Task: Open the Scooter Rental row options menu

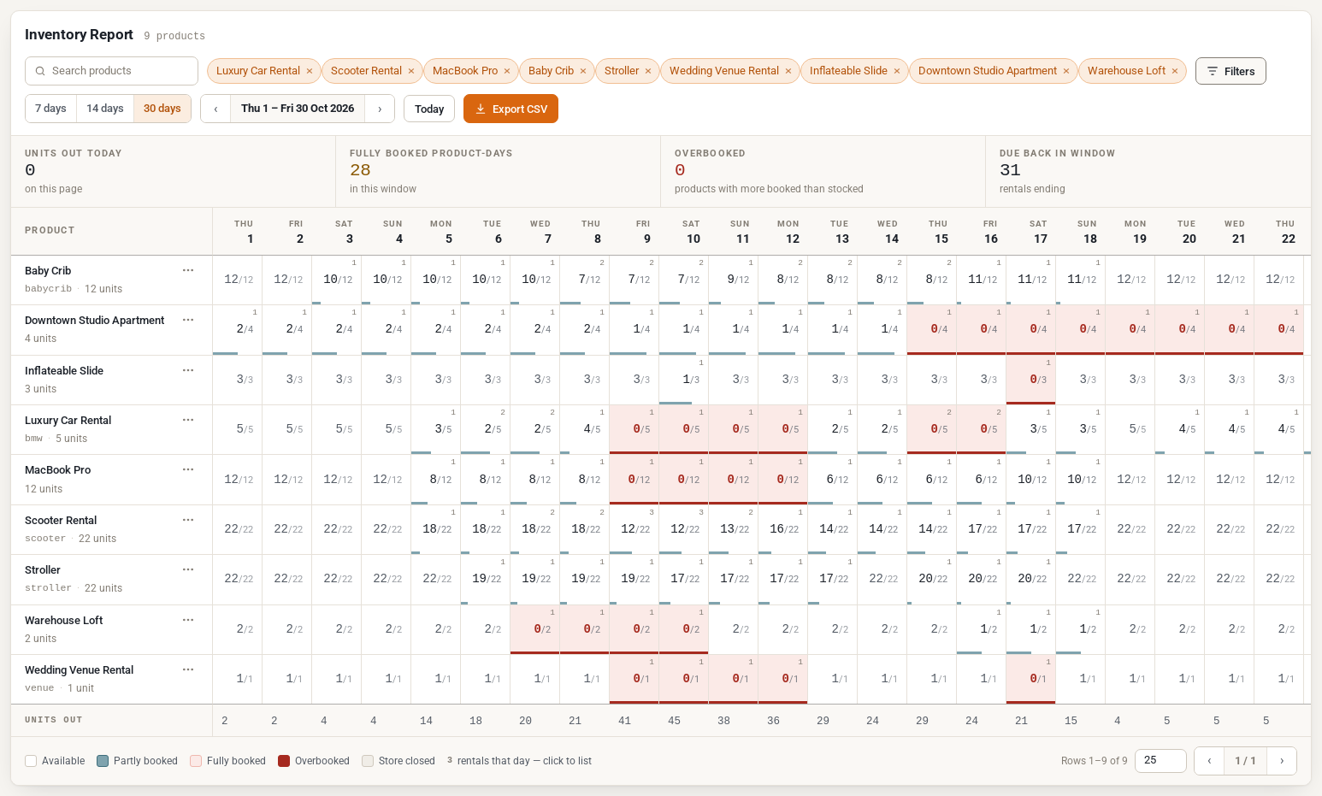Action: [x=188, y=520]
